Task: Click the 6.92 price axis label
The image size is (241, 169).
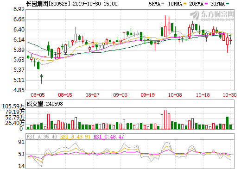Action: (x=19, y=9)
